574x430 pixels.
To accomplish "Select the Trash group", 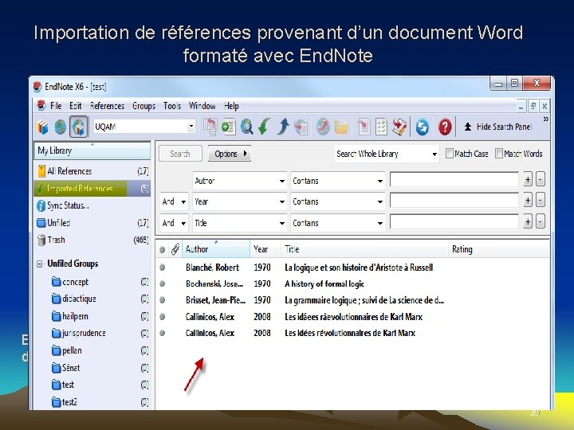I will click(x=92, y=240).
